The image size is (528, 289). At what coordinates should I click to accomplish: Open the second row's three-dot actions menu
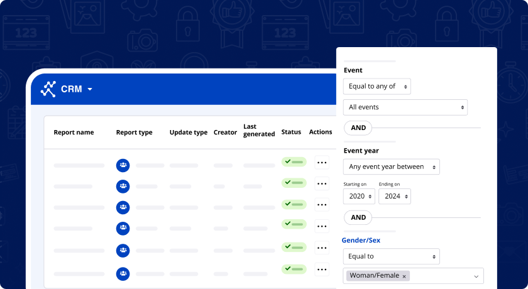322,184
